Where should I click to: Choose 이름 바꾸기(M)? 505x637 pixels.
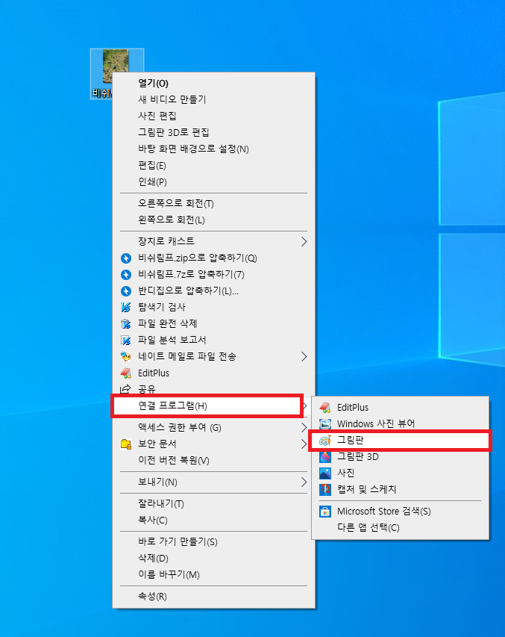(213, 575)
